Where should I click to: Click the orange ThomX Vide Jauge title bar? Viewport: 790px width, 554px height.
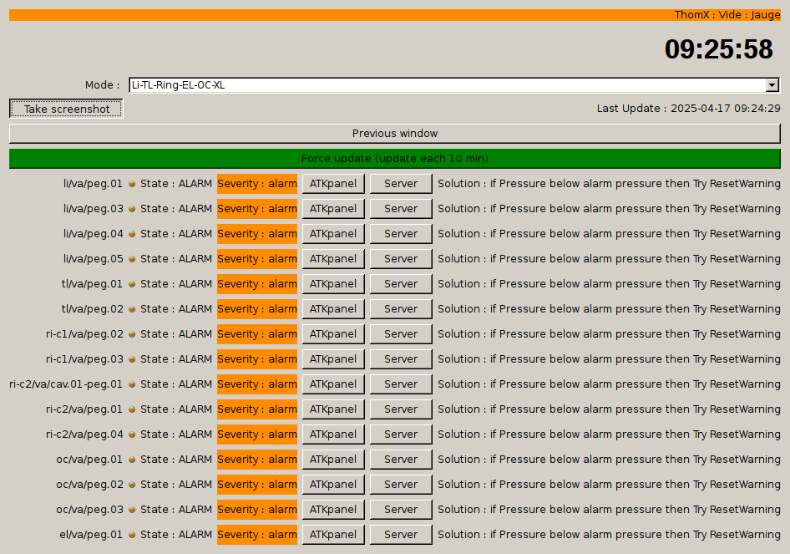(x=394, y=15)
